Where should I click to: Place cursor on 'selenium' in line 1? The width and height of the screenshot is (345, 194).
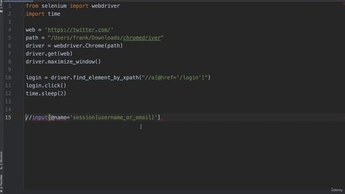pyautogui.click(x=54, y=6)
